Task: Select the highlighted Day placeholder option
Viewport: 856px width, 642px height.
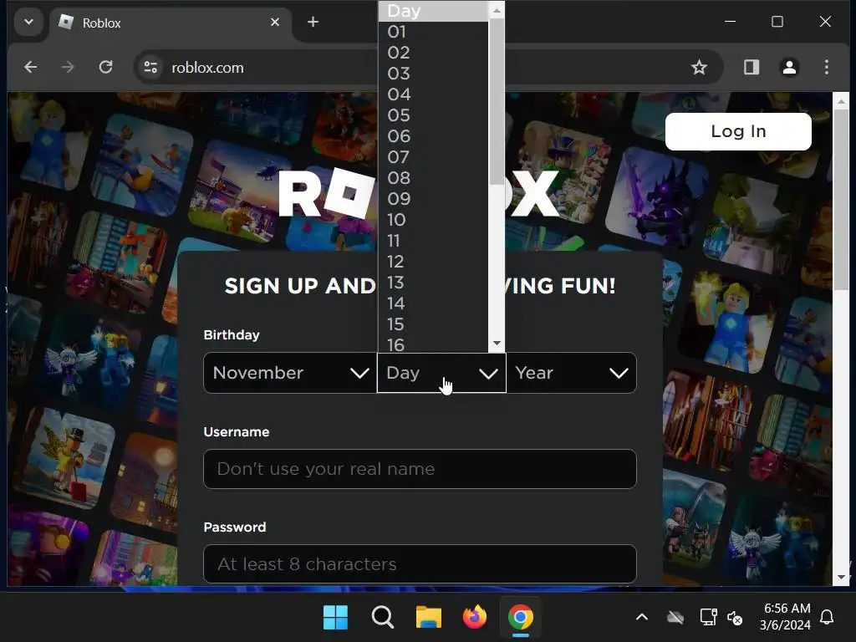Action: click(433, 11)
